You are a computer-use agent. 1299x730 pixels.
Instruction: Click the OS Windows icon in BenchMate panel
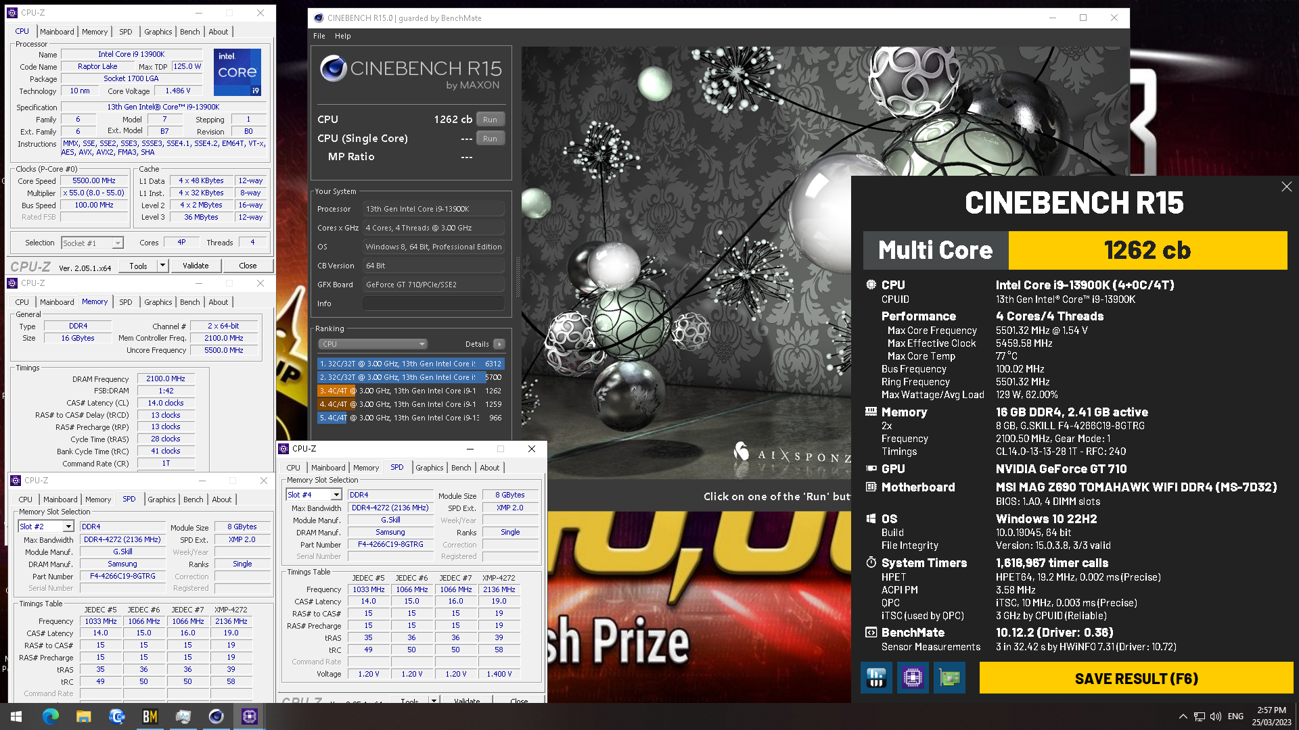point(871,518)
